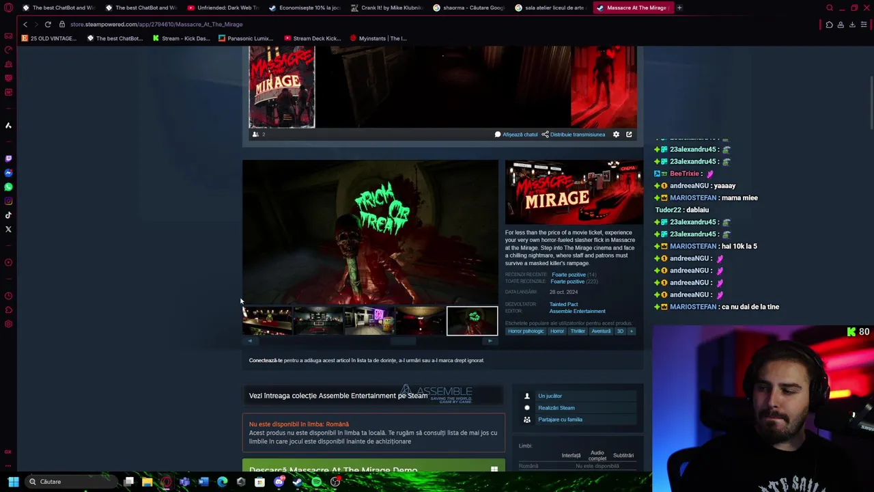Switch to shaorma Google search tab
Viewport: 874px width, 492px height.
[469, 8]
